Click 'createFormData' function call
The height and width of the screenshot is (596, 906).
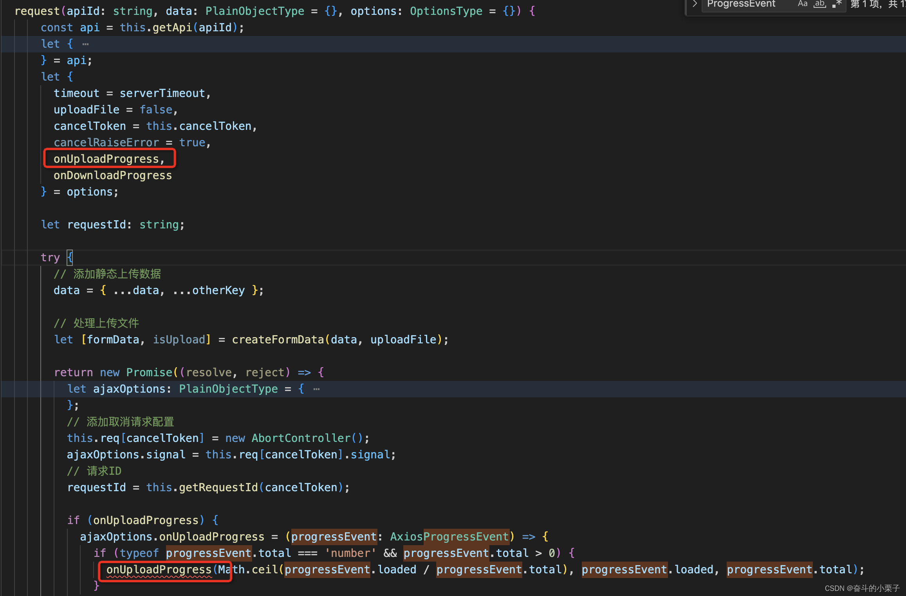[278, 340]
